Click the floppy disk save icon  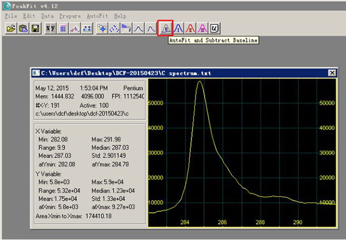(35, 27)
